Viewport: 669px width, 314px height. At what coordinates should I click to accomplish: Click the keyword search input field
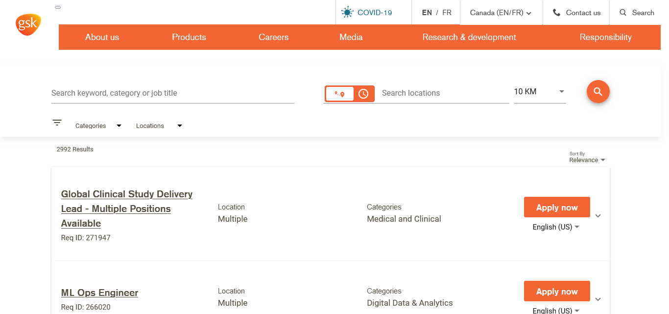[172, 93]
